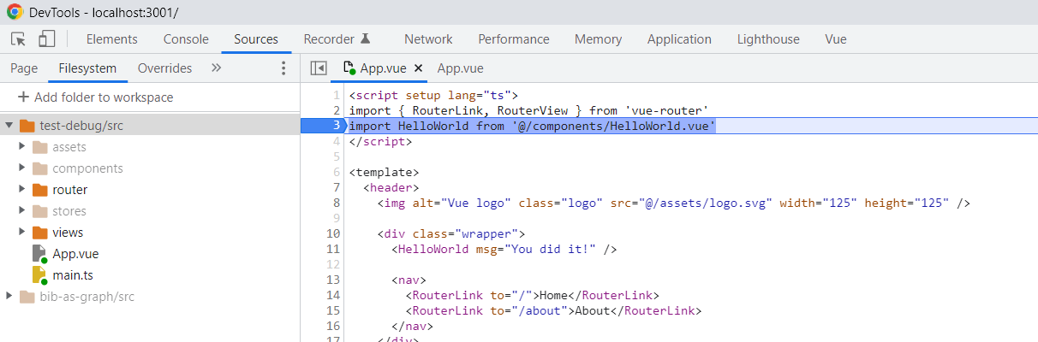Open the Elements panel tab
1038x342 pixels.
pos(112,39)
